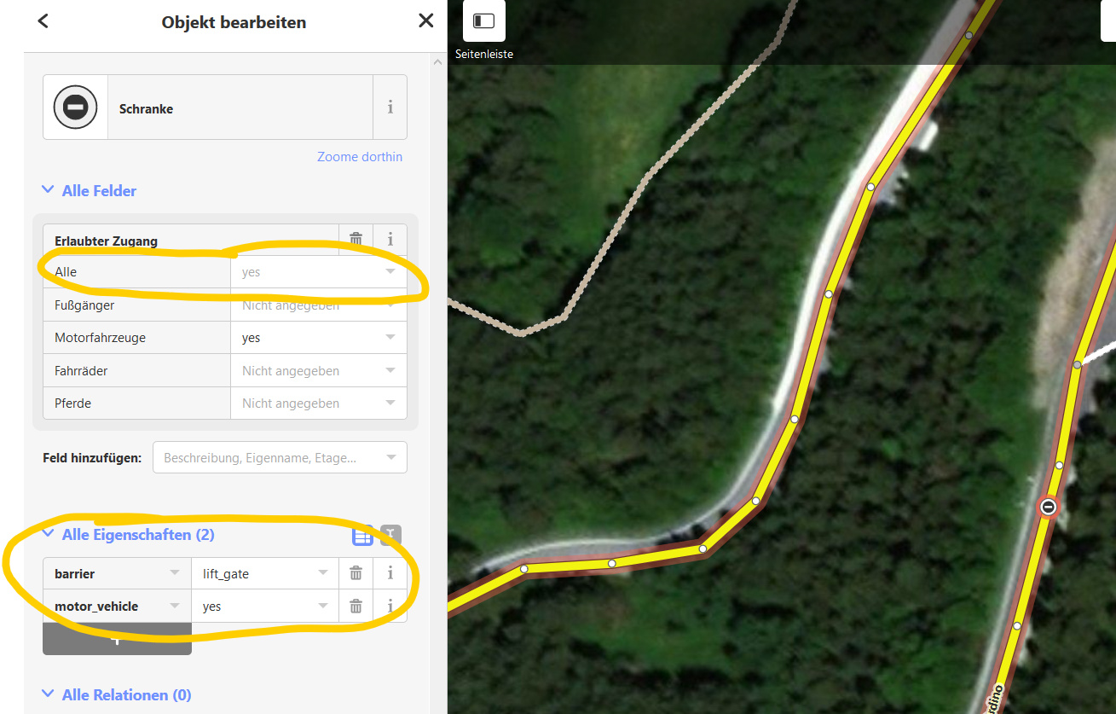Image resolution: width=1116 pixels, height=714 pixels.
Task: Switch tag editor to text view
Action: tap(390, 536)
